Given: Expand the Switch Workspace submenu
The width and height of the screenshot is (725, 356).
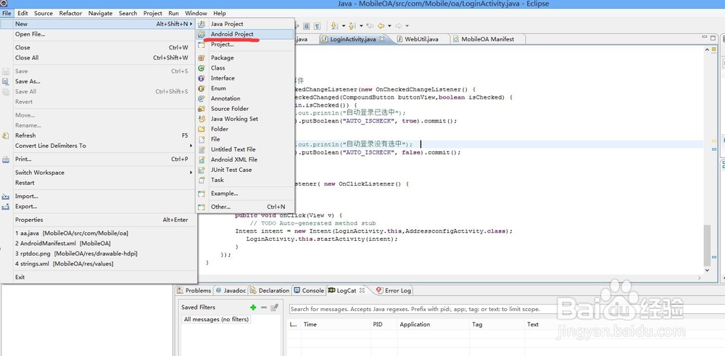Looking at the screenshot, I should (x=99, y=173).
